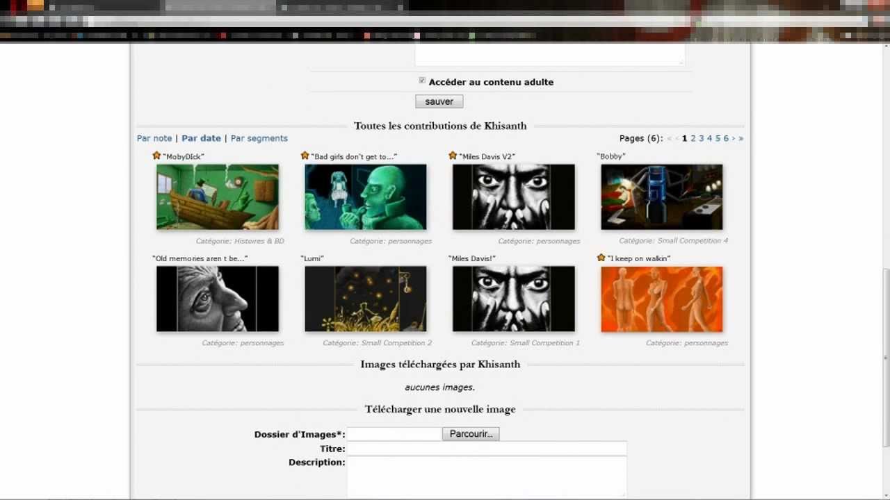Click the star icon beside "I keep on walkin"
Screen dimensions: 890x500
(x=601, y=258)
